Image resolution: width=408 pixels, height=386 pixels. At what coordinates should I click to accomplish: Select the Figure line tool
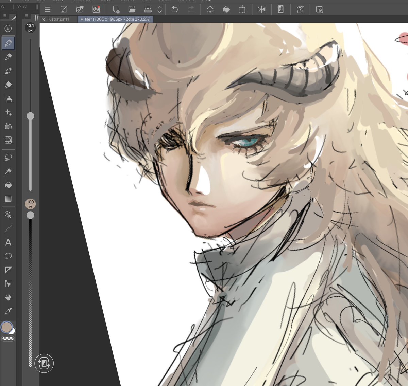pos(8,228)
